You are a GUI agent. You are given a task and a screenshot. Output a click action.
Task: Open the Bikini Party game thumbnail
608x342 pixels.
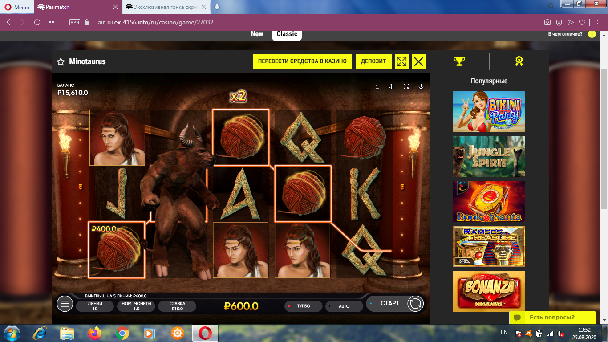[489, 111]
